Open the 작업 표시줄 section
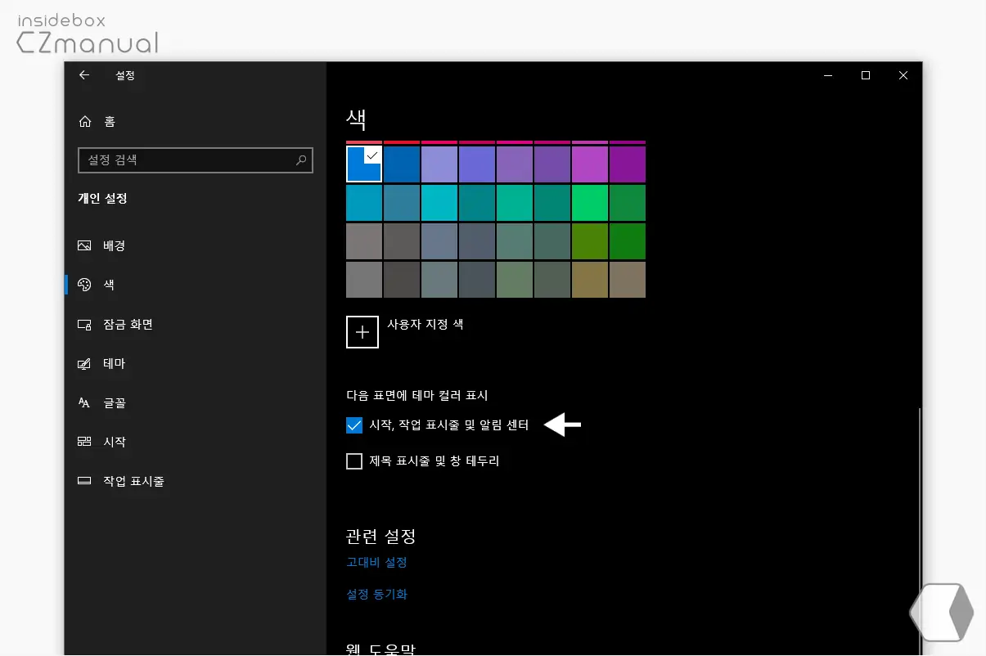The image size is (986, 656). 195,482
